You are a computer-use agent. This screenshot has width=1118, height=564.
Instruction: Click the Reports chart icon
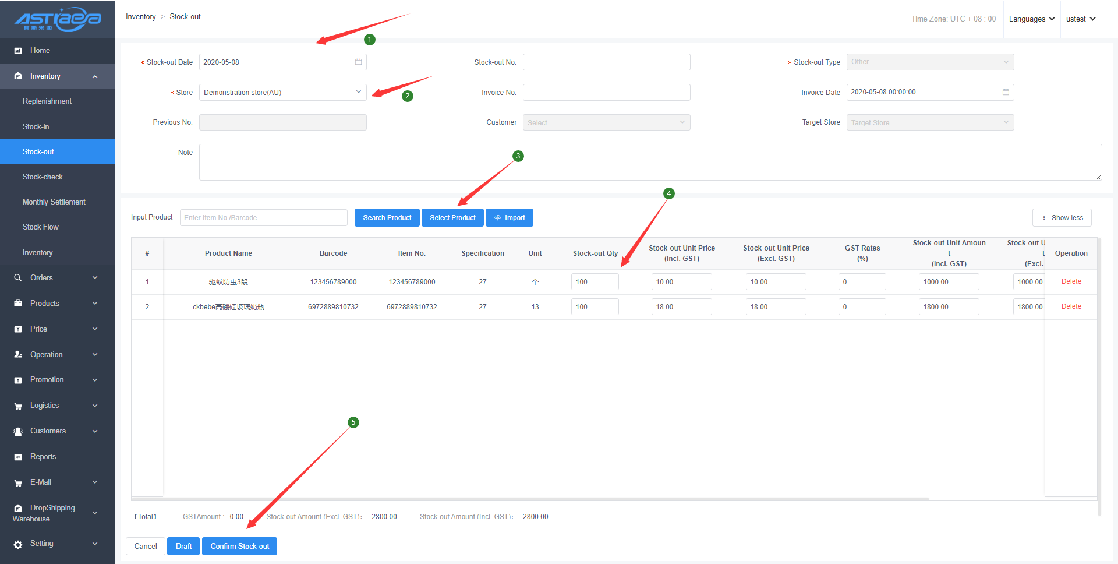18,457
